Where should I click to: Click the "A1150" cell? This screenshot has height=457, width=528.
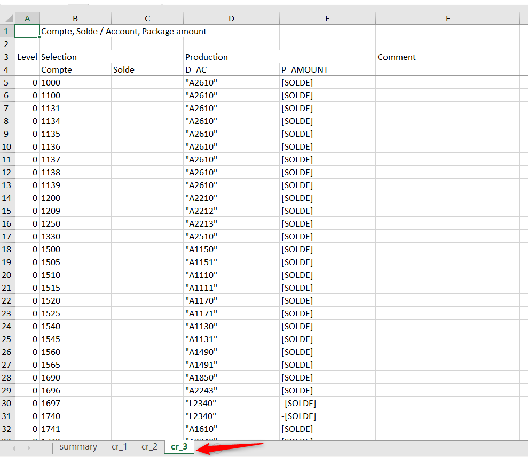coord(231,249)
